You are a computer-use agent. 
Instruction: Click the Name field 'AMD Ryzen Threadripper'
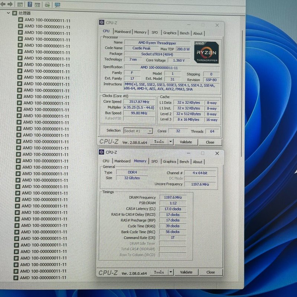click(x=157, y=43)
